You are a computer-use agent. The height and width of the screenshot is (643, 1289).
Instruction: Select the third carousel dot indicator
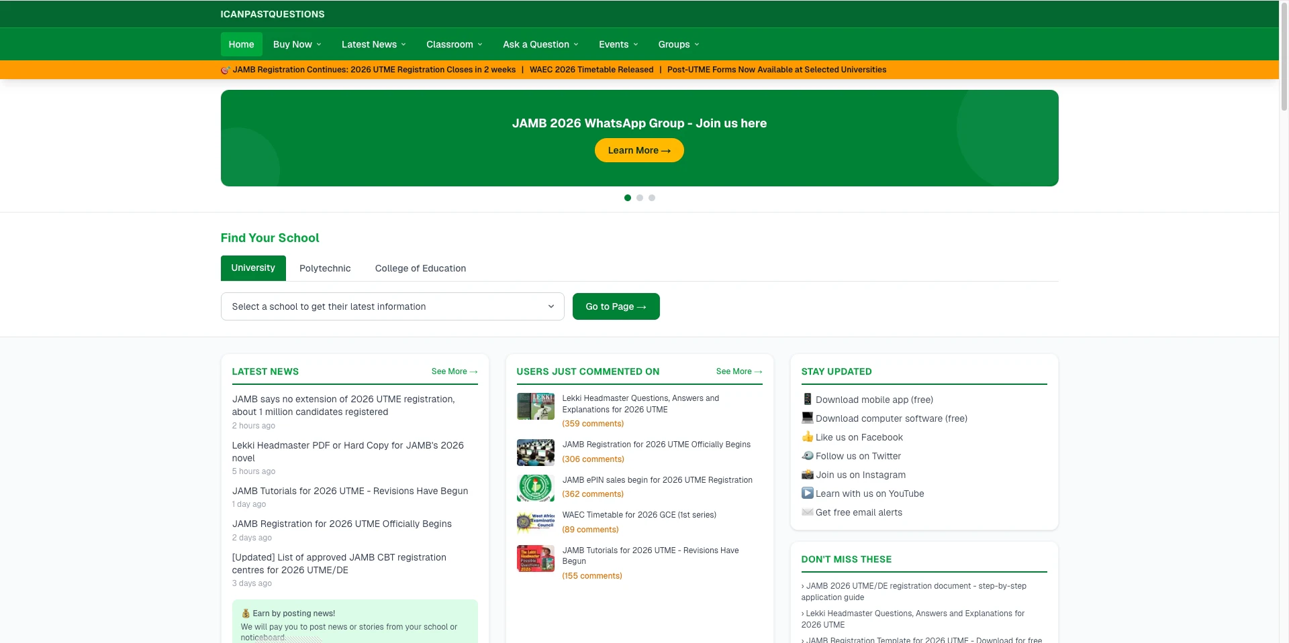(652, 198)
